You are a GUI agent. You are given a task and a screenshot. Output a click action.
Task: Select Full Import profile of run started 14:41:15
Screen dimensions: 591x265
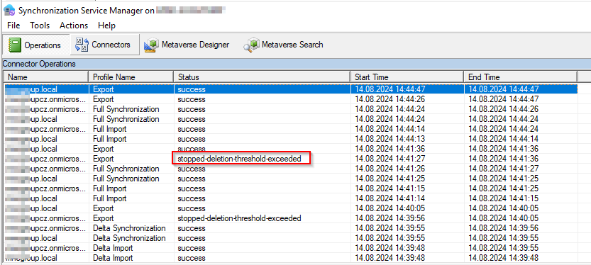pos(110,188)
